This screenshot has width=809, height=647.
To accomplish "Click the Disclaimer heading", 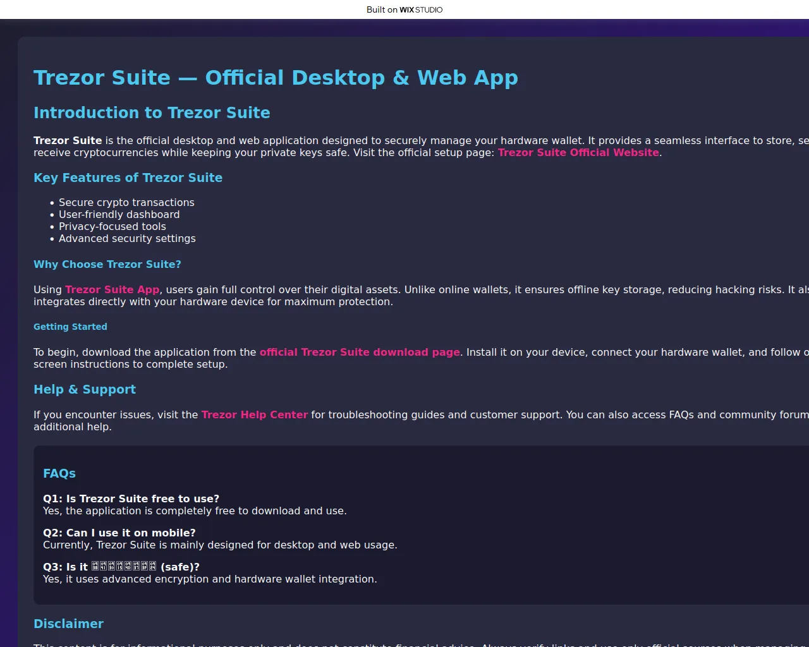I will point(68,624).
